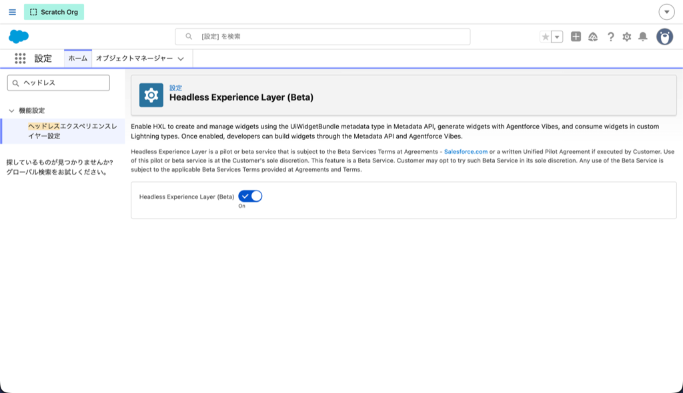Viewport: 683px width, 393px height.
Task: Open the global actions plus icon
Action: [576, 37]
